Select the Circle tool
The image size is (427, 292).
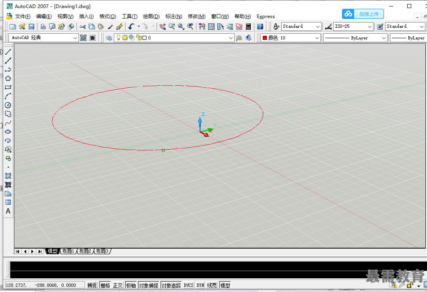point(8,105)
